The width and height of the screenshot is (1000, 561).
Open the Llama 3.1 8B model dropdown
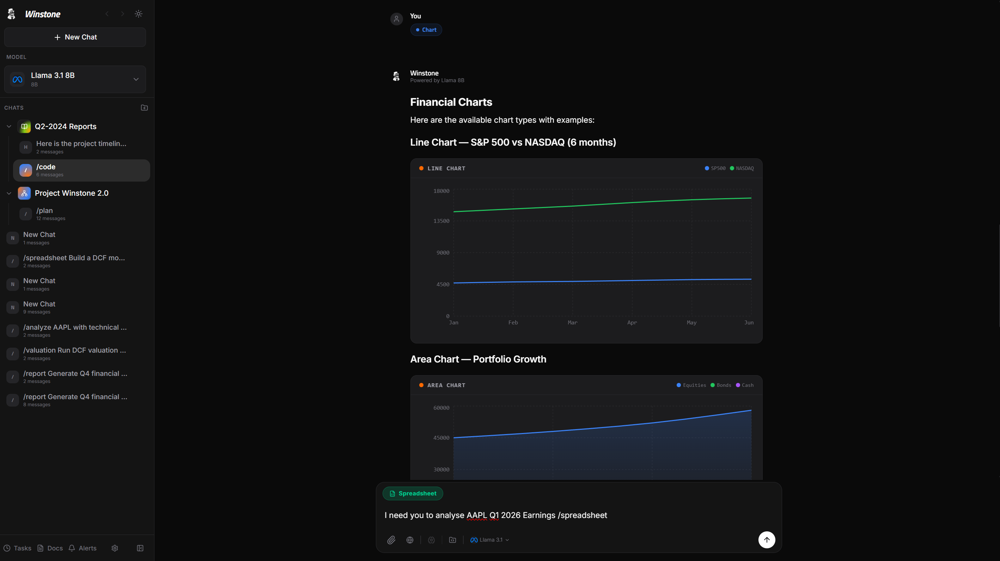(75, 79)
